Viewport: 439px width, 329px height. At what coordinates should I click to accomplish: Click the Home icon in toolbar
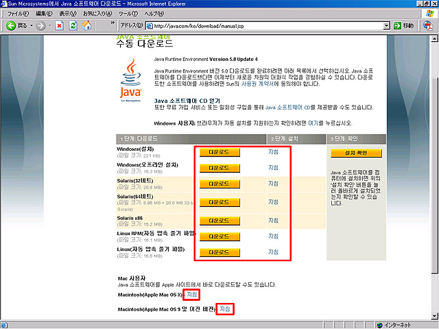point(87,26)
